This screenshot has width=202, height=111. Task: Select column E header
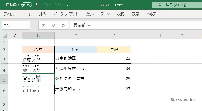[141, 36]
